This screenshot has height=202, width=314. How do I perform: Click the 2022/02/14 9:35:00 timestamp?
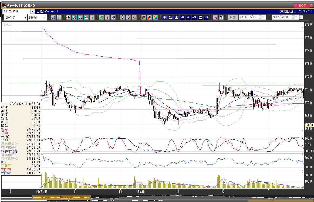(x=25, y=104)
